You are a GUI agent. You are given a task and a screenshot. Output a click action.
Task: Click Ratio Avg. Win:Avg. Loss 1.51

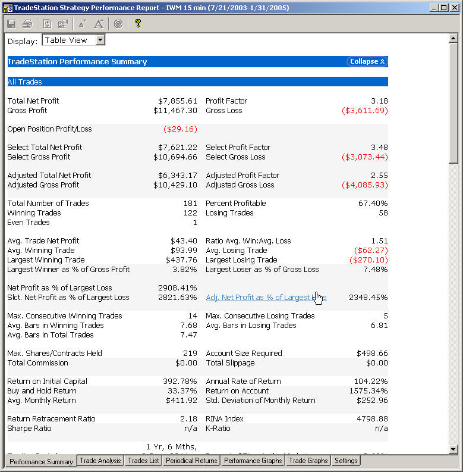click(379, 241)
